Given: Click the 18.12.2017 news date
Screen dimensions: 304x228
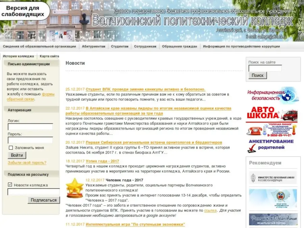Looking at the screenshot, I should [x=75, y=161].
